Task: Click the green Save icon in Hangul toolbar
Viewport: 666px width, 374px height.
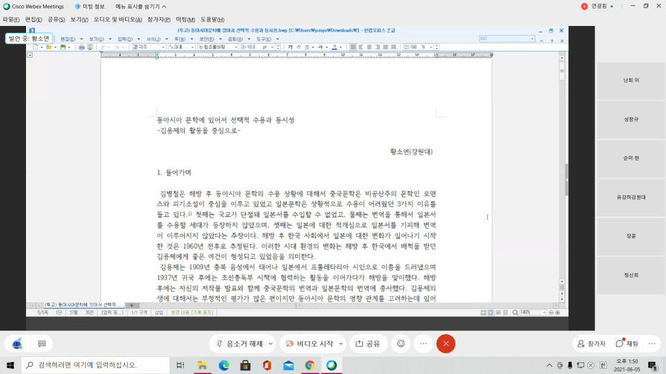Action: 63,47
